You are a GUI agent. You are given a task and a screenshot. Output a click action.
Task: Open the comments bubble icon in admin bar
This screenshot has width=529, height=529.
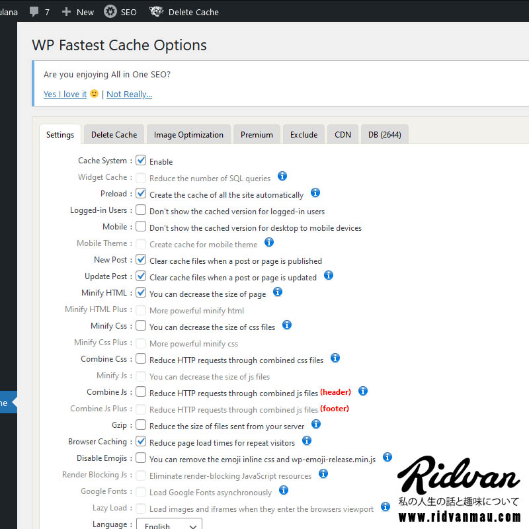[34, 12]
